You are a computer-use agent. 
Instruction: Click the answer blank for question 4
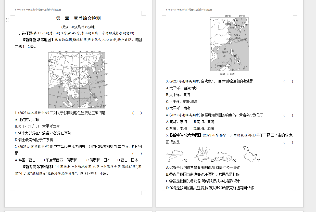tap(288, 115)
